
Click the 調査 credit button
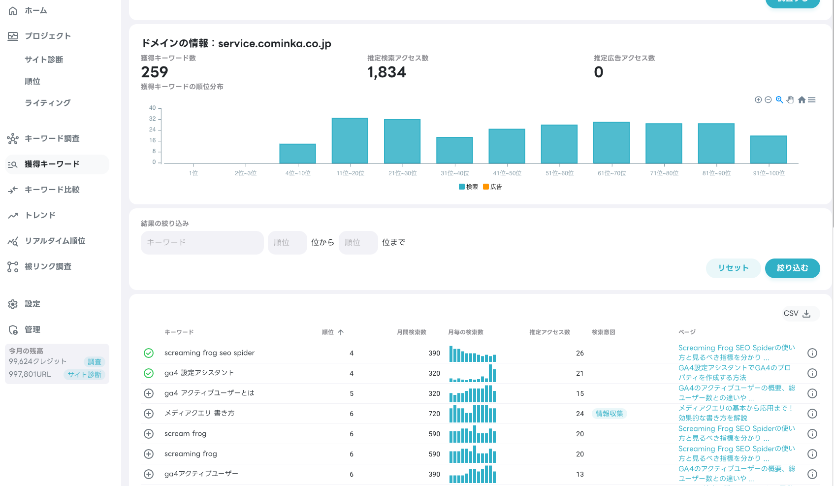pos(95,362)
